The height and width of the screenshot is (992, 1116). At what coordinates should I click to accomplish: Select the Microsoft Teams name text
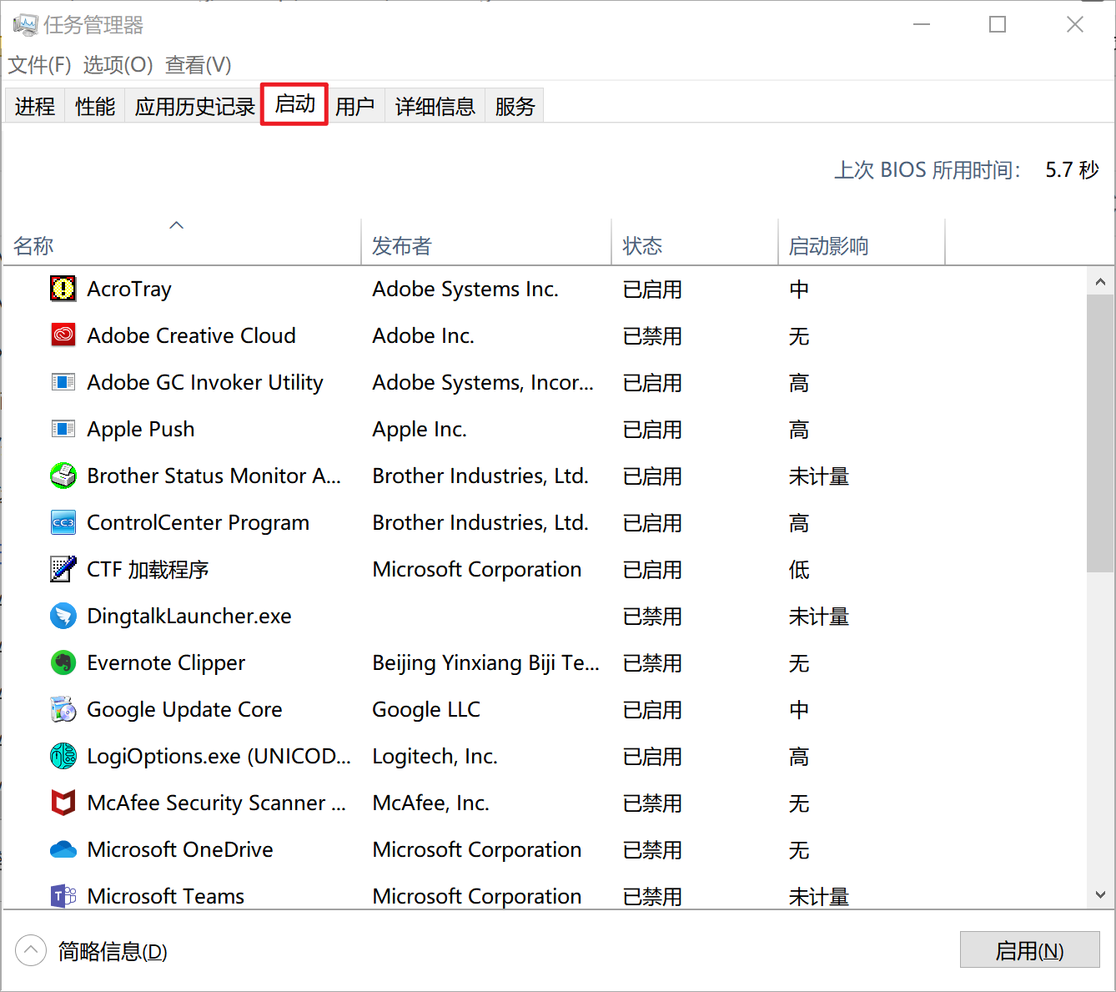point(166,896)
